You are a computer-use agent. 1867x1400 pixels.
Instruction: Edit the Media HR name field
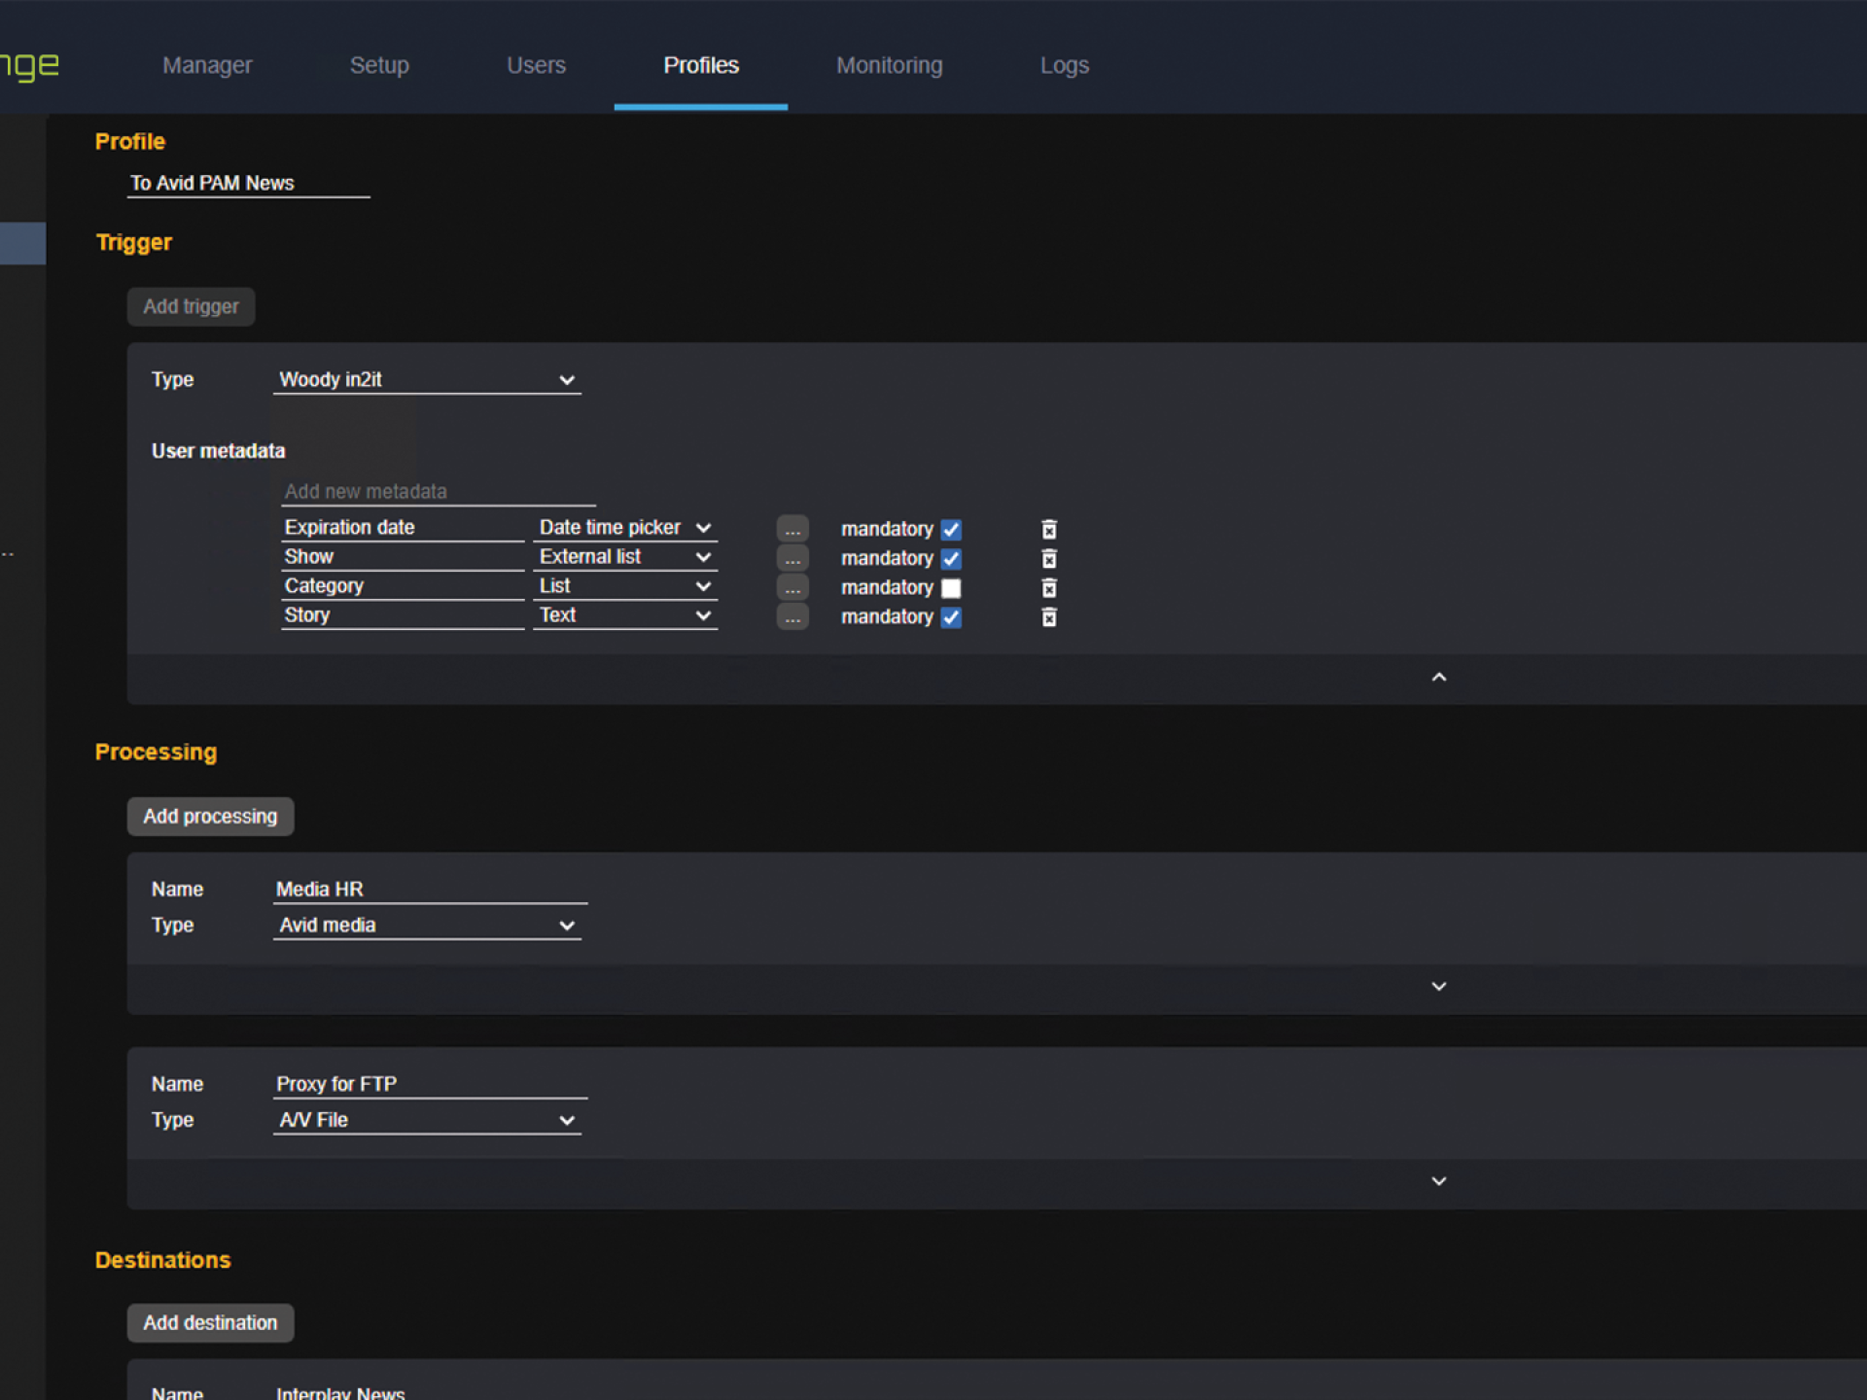coord(430,890)
